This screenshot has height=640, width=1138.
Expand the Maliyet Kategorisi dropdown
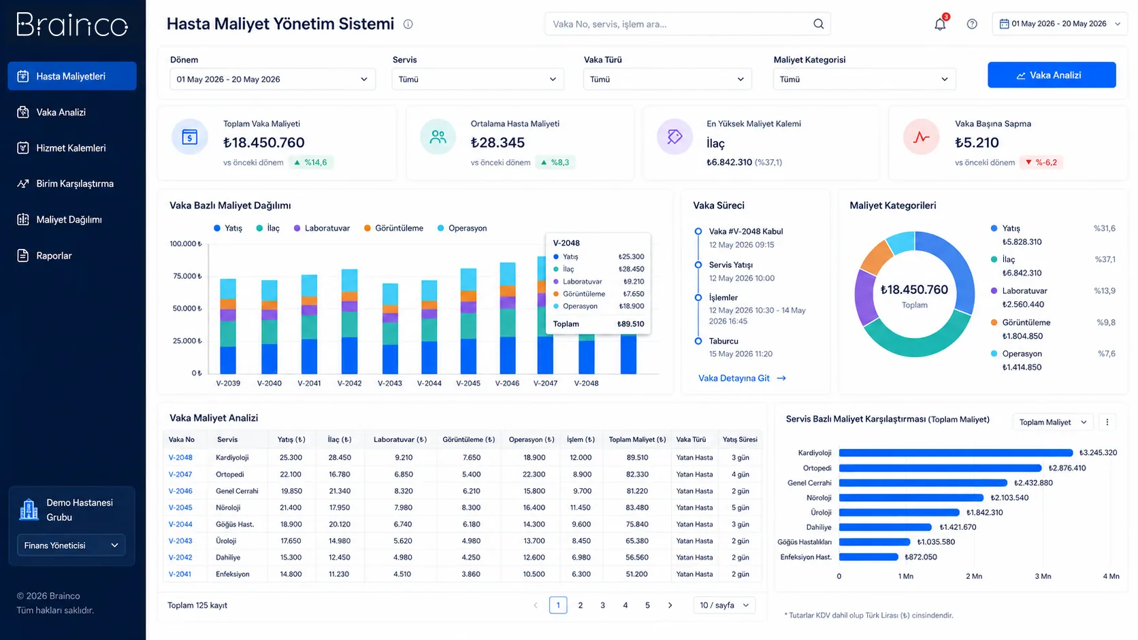864,80
